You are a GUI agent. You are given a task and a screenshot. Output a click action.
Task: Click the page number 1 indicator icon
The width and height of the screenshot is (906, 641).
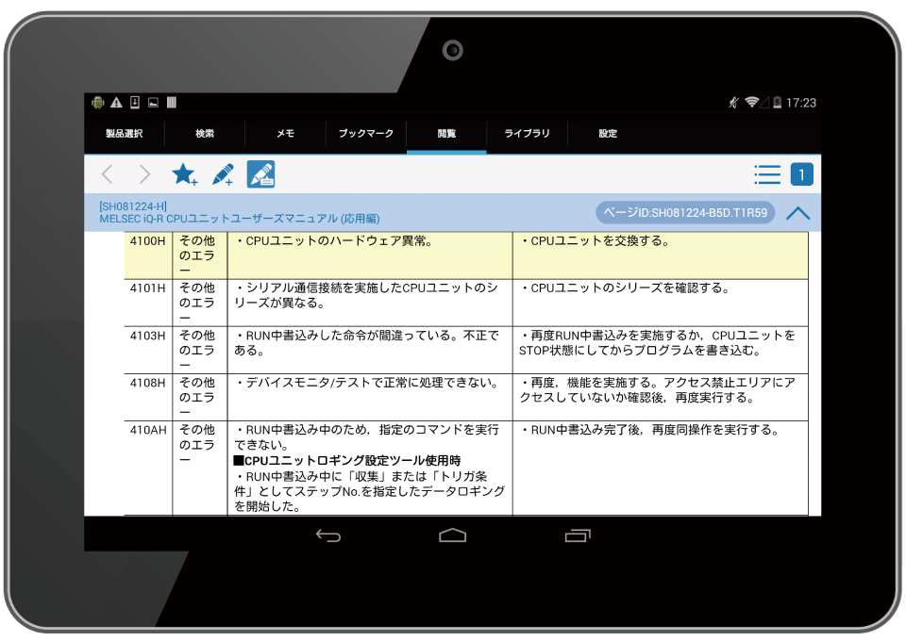click(801, 174)
